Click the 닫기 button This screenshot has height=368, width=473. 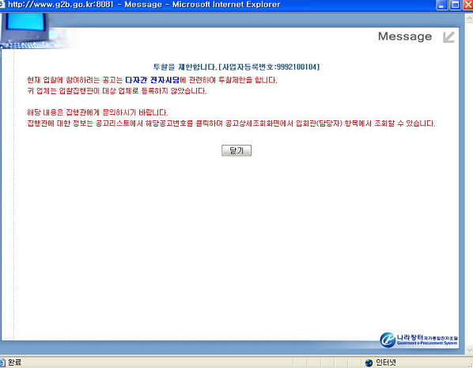[236, 150]
